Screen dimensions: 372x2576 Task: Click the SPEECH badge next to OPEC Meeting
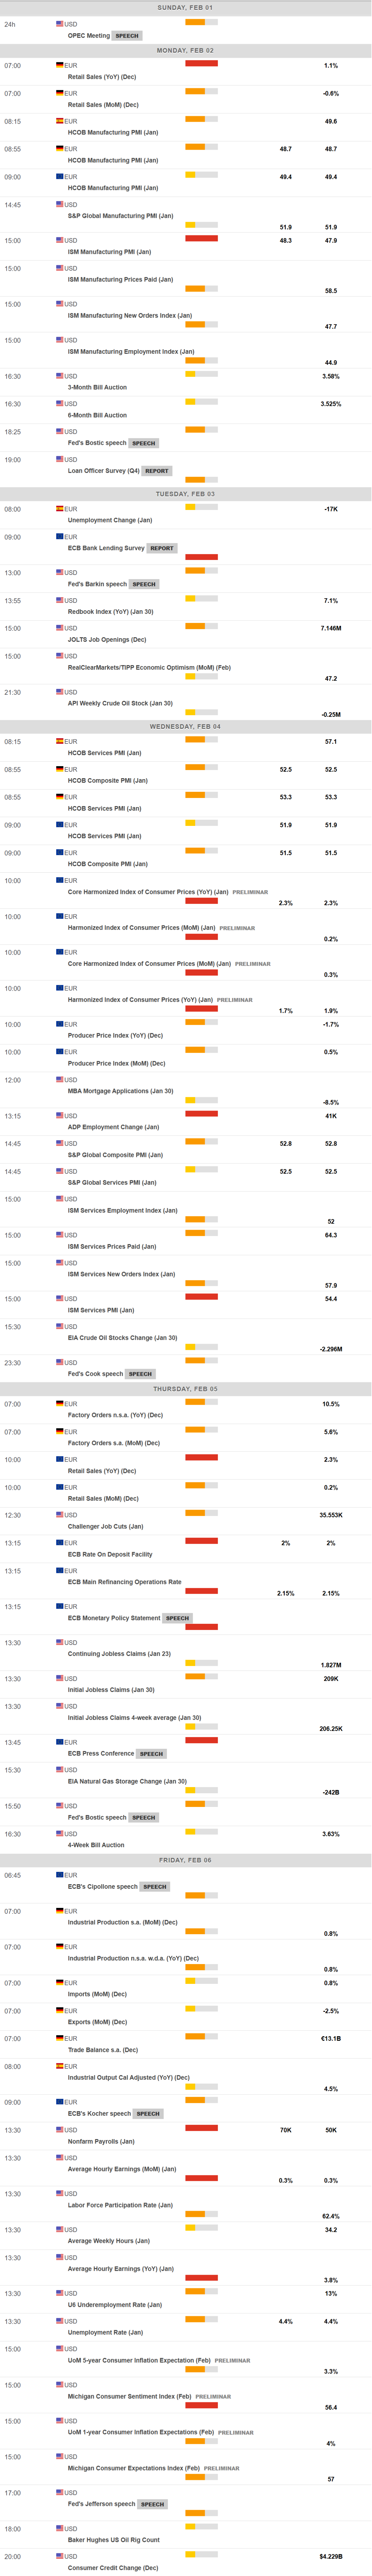click(x=127, y=36)
